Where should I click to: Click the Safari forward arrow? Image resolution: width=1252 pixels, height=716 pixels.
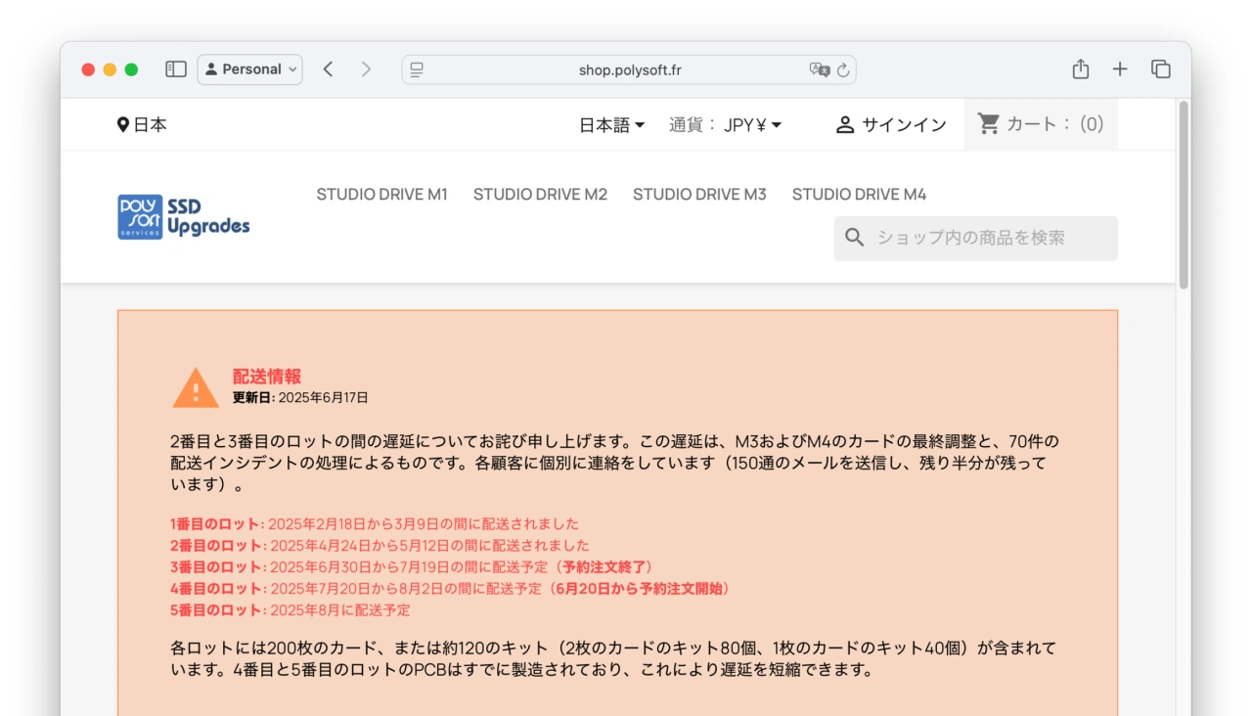coord(366,69)
